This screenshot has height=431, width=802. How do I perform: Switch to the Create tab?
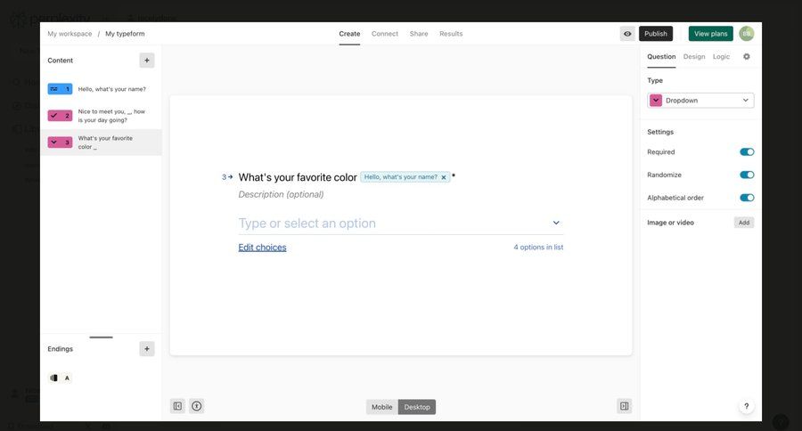(349, 34)
